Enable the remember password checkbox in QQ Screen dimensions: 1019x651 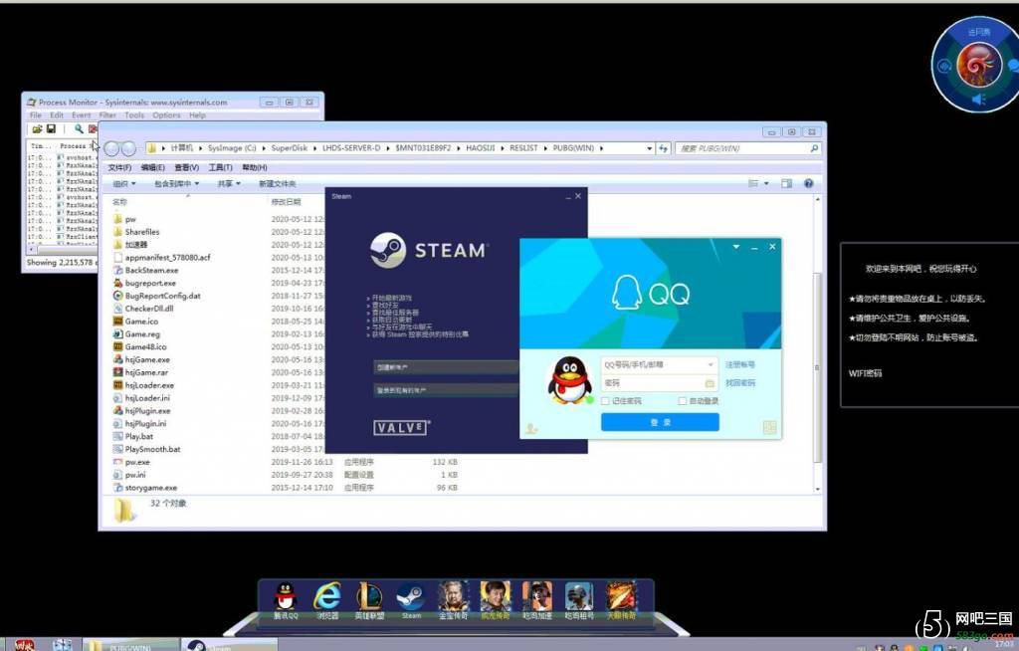pyautogui.click(x=607, y=401)
